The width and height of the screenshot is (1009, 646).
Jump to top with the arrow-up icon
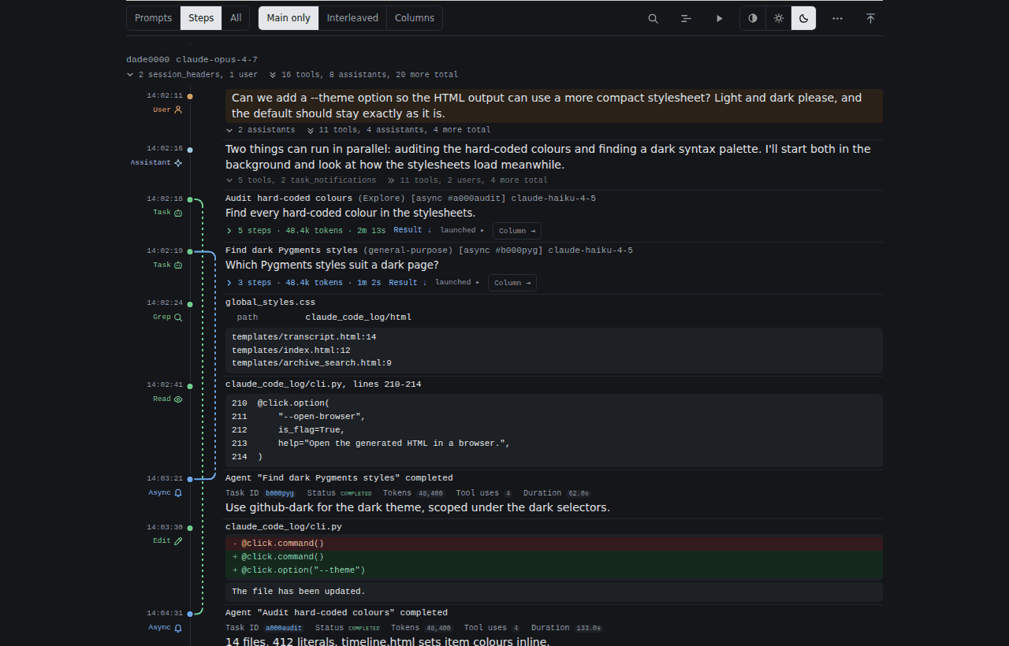point(870,18)
